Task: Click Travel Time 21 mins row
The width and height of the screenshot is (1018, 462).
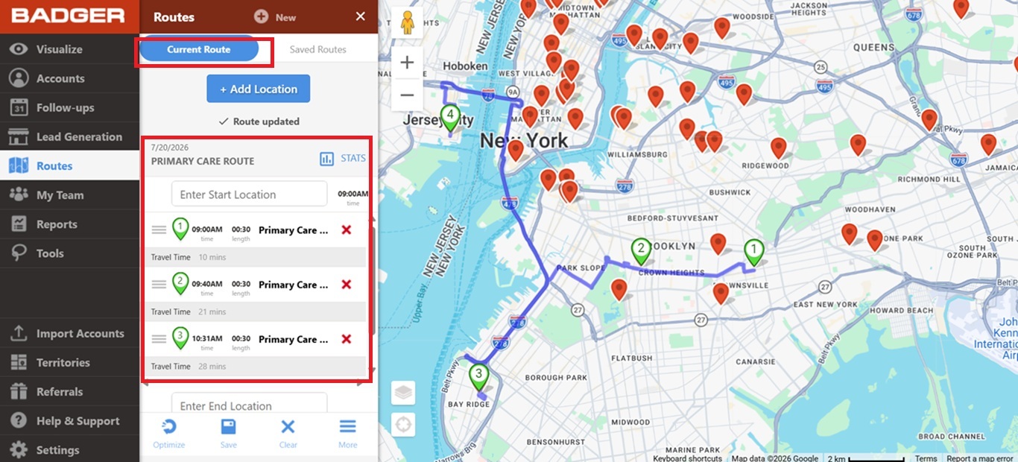Action: (x=256, y=311)
